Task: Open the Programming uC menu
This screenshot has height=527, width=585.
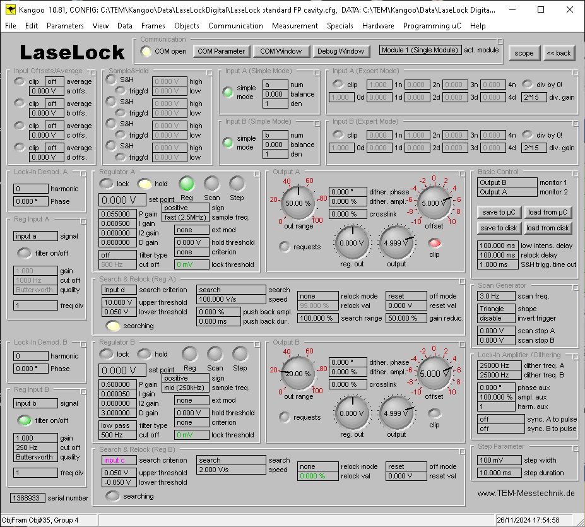Action: coord(432,26)
